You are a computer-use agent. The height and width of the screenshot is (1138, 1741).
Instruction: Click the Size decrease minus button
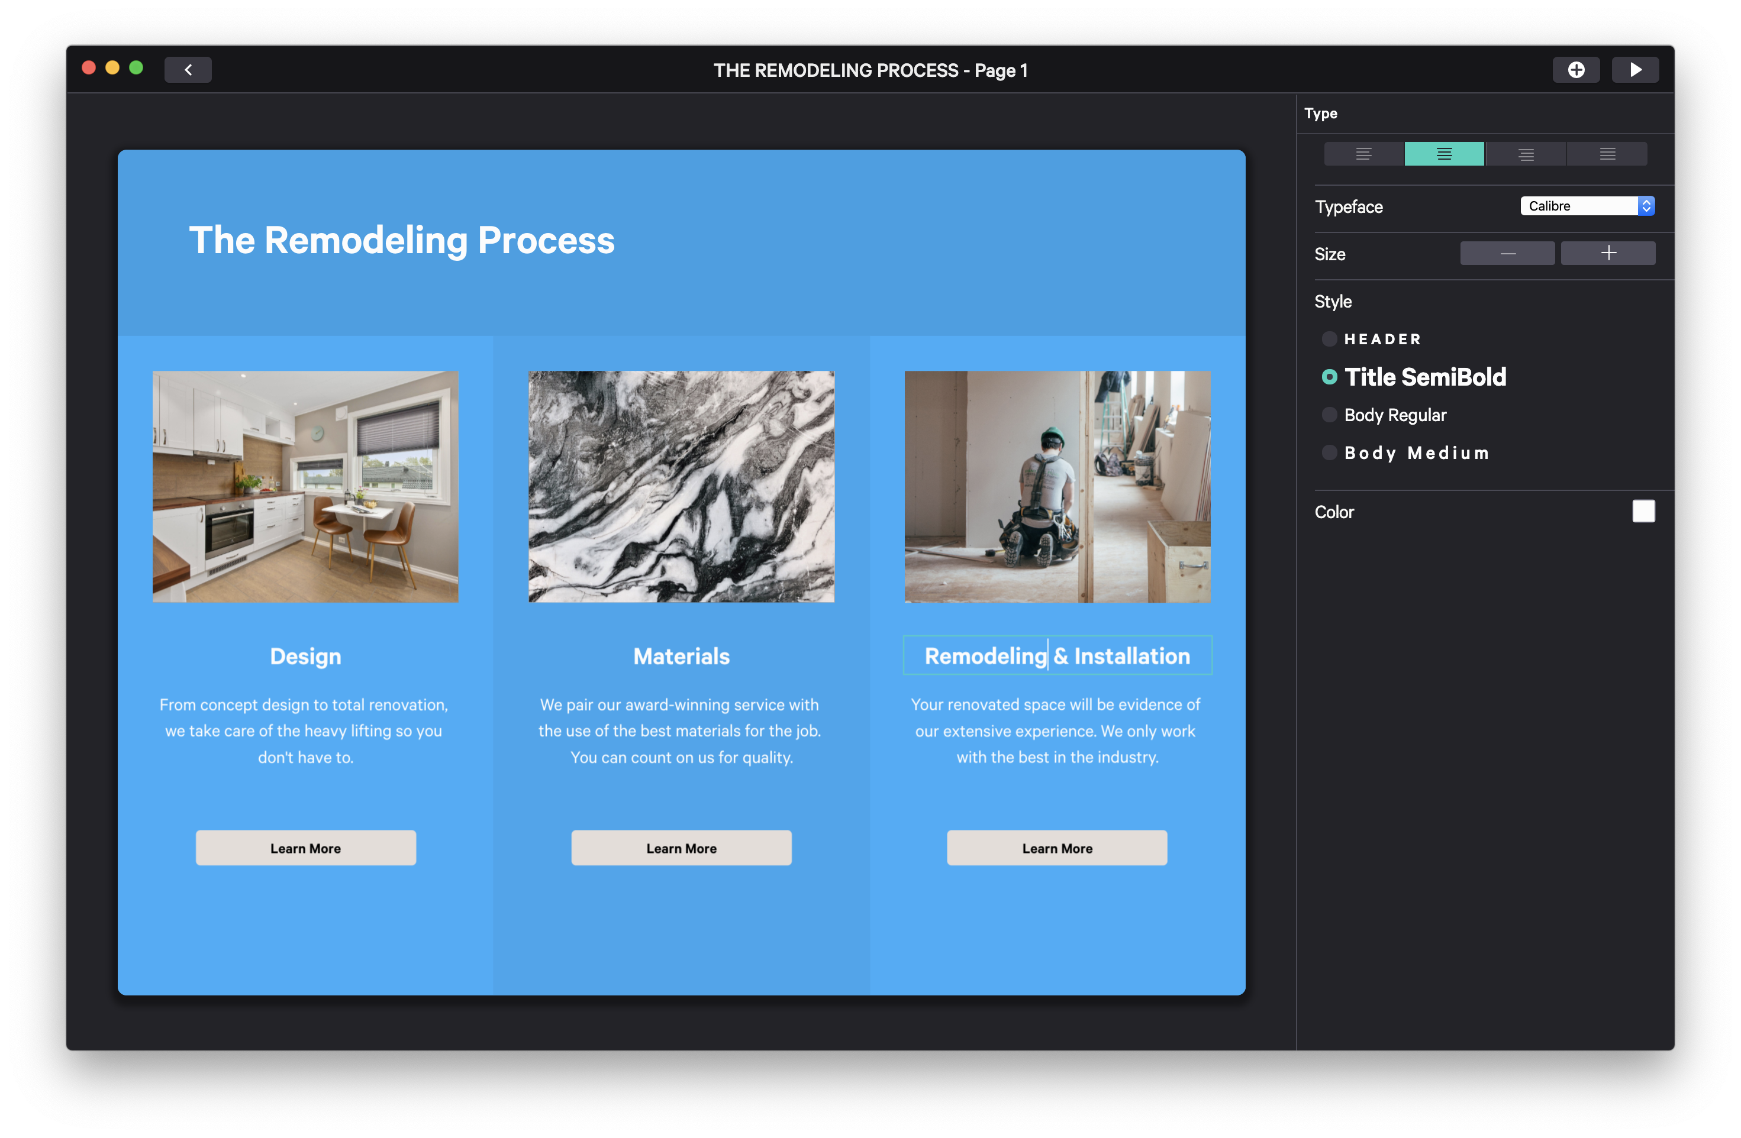point(1507,253)
